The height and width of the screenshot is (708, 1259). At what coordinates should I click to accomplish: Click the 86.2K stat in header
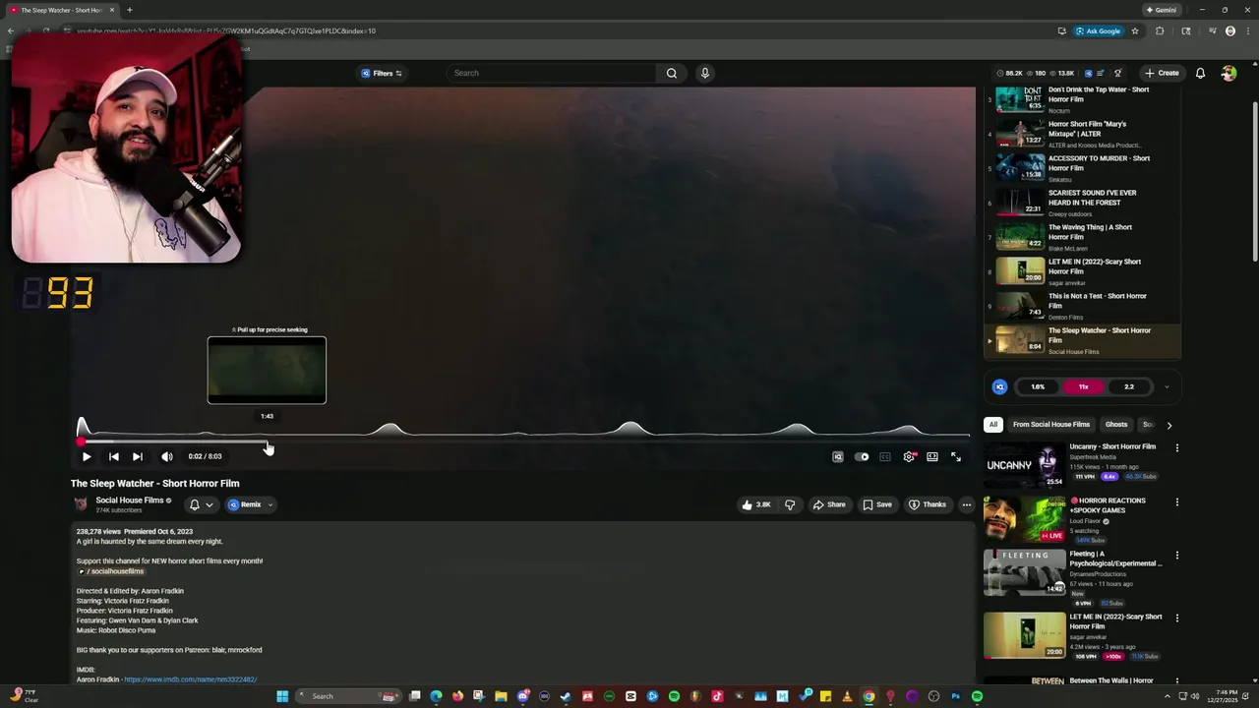point(1009,73)
